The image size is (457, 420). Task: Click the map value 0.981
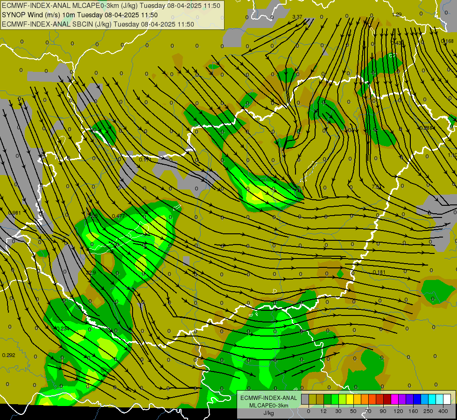tap(14, 213)
